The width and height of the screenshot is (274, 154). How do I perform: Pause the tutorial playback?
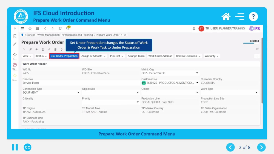click(15, 147)
